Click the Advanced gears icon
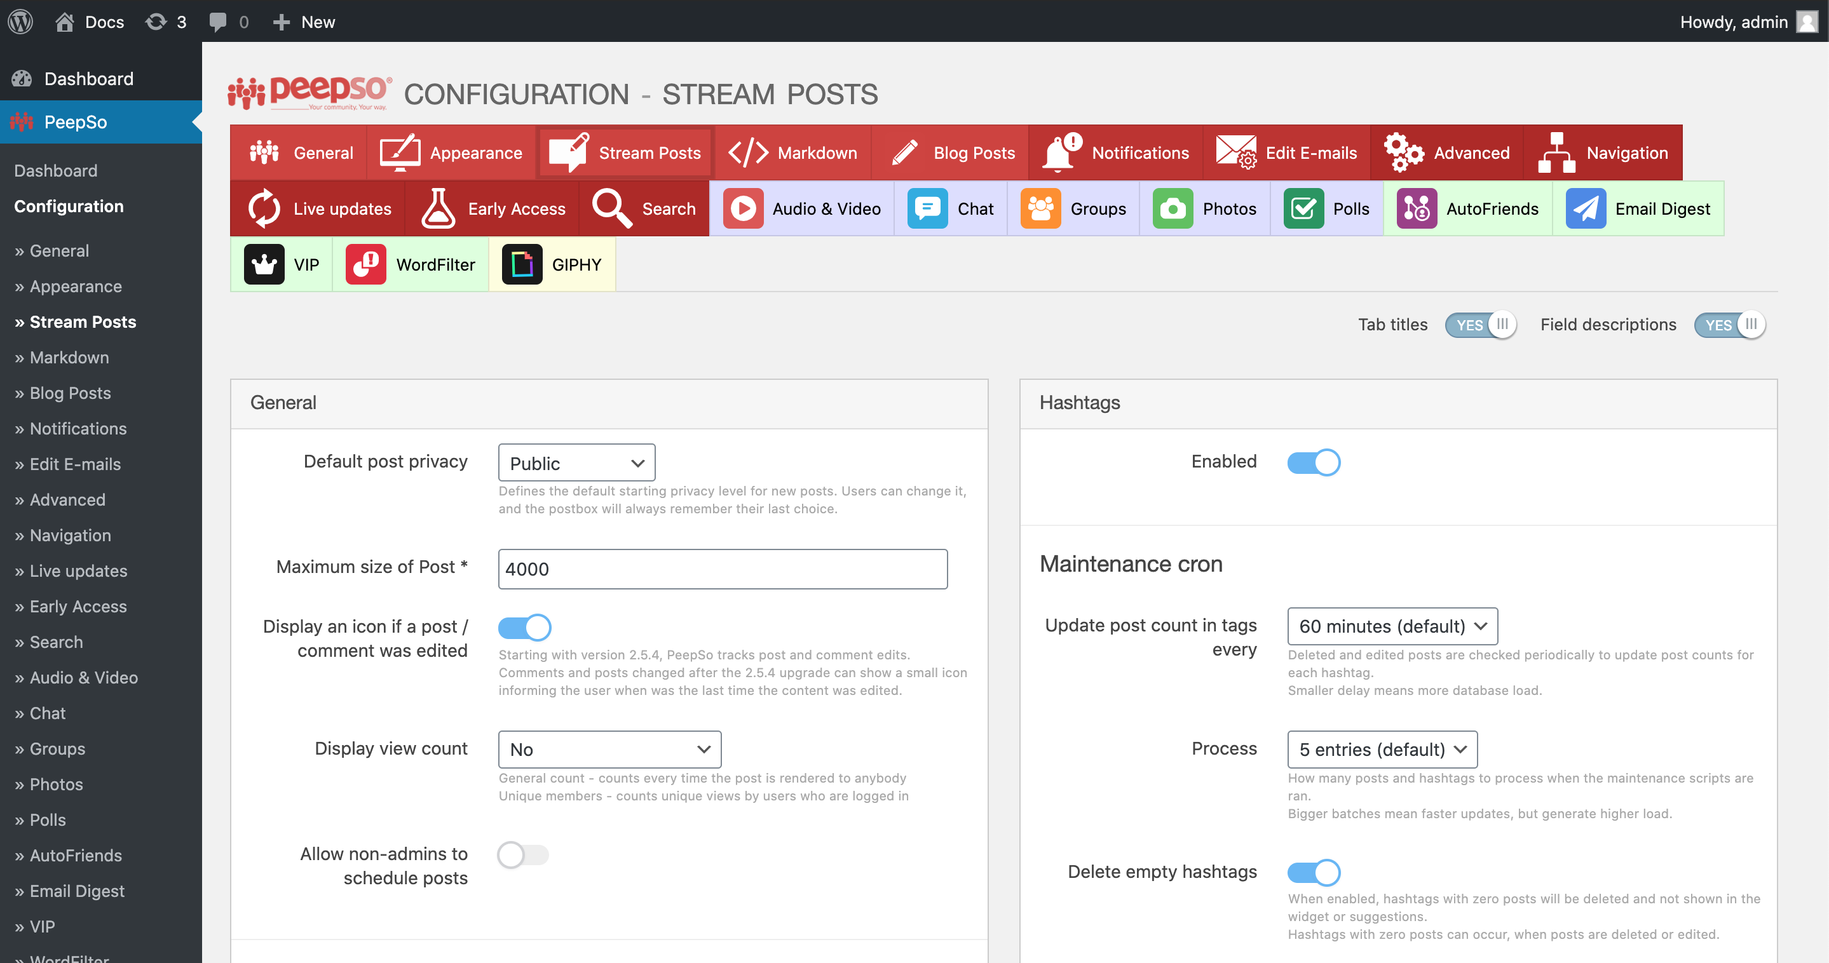 [1404, 152]
